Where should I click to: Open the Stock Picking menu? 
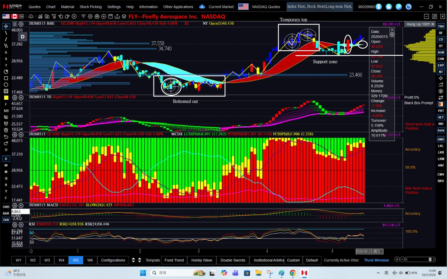tap(90, 7)
